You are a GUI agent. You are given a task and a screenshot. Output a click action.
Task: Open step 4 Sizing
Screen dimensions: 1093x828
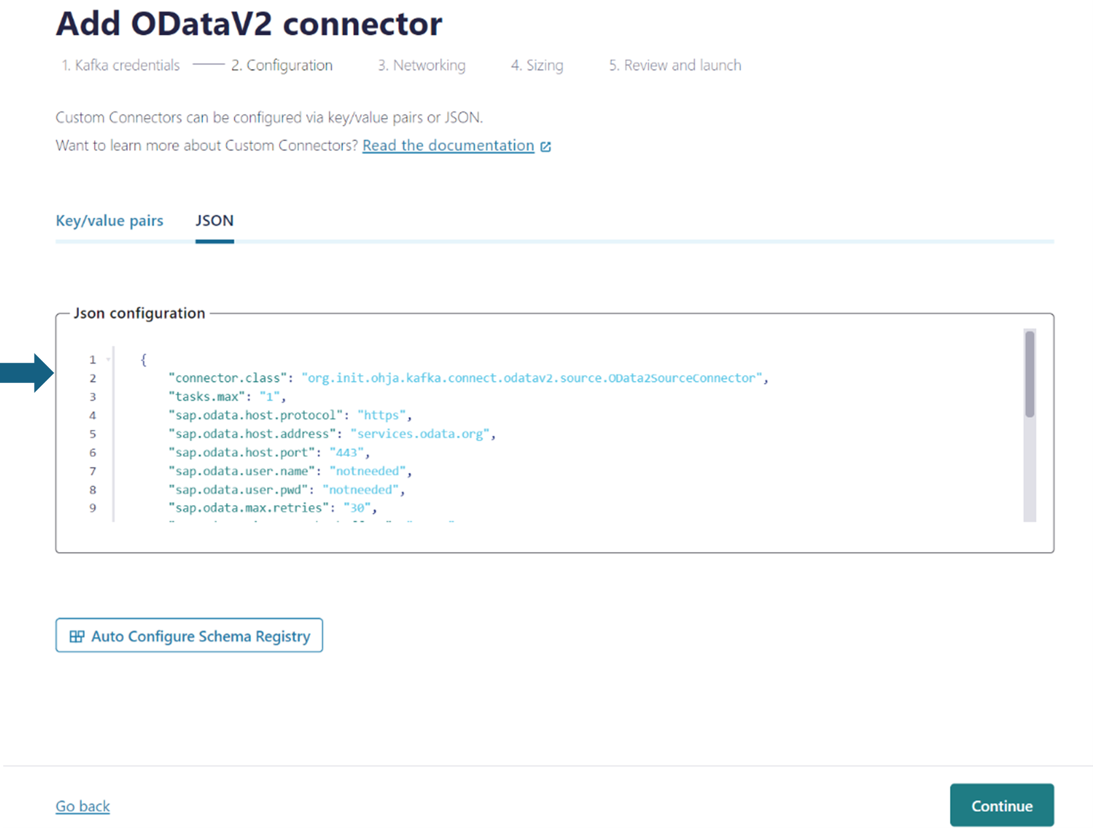537,65
